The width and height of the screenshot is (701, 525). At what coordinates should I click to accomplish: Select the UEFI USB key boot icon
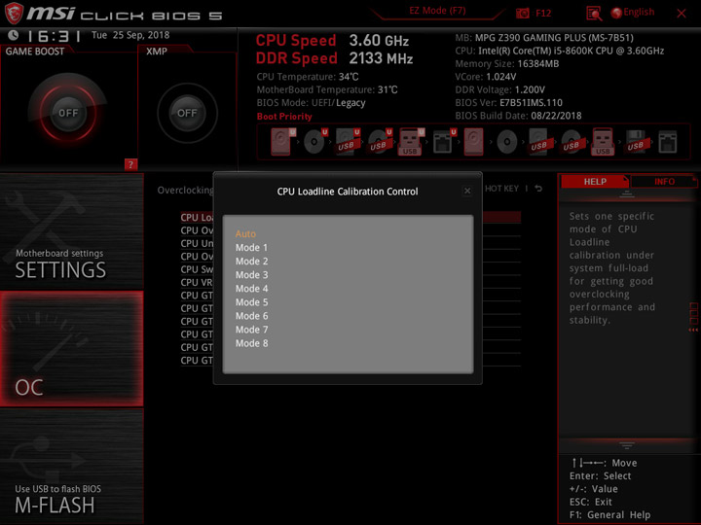411,142
